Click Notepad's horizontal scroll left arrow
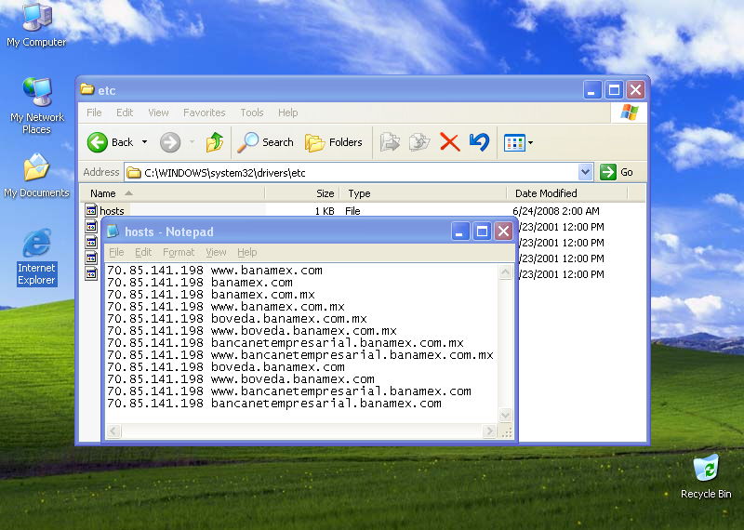Viewport: 744px width, 530px height. [x=113, y=431]
